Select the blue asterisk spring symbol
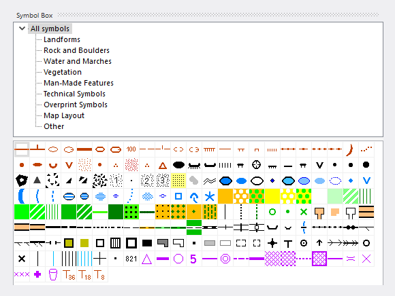 (210, 196)
